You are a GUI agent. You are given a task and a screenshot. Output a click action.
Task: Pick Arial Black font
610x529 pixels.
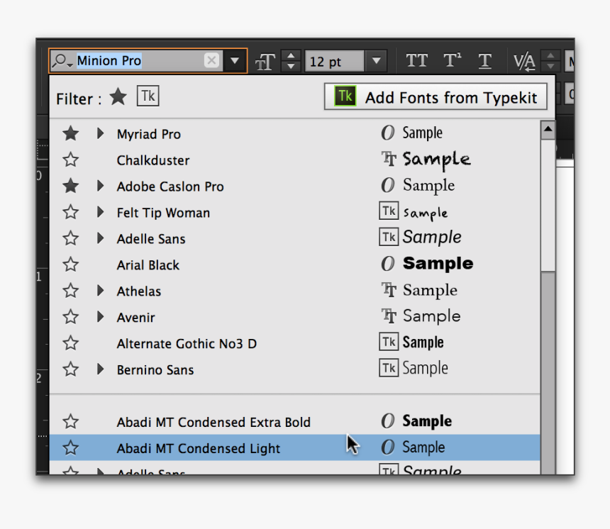148,265
